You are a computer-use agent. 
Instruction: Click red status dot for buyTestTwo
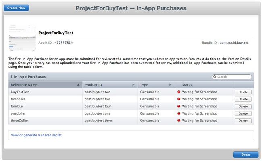point(179,92)
